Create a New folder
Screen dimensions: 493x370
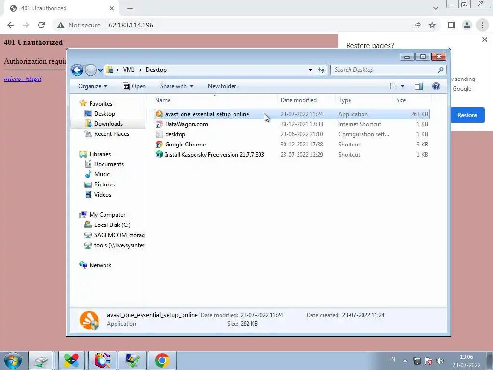point(221,86)
